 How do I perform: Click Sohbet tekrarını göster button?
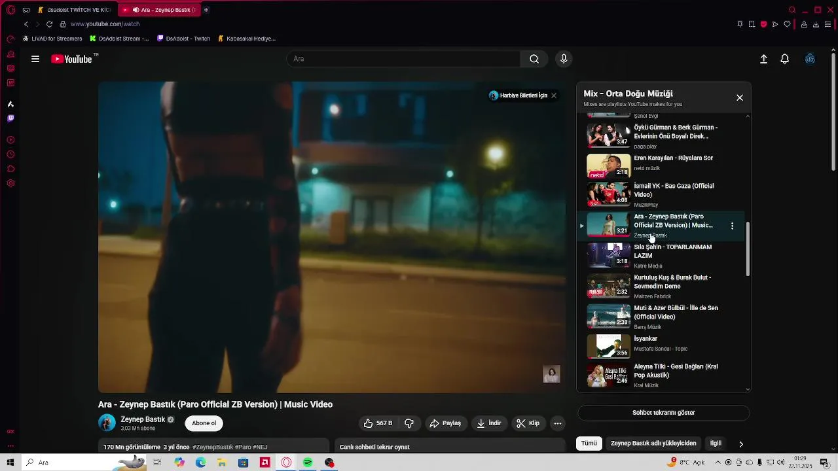point(663,413)
